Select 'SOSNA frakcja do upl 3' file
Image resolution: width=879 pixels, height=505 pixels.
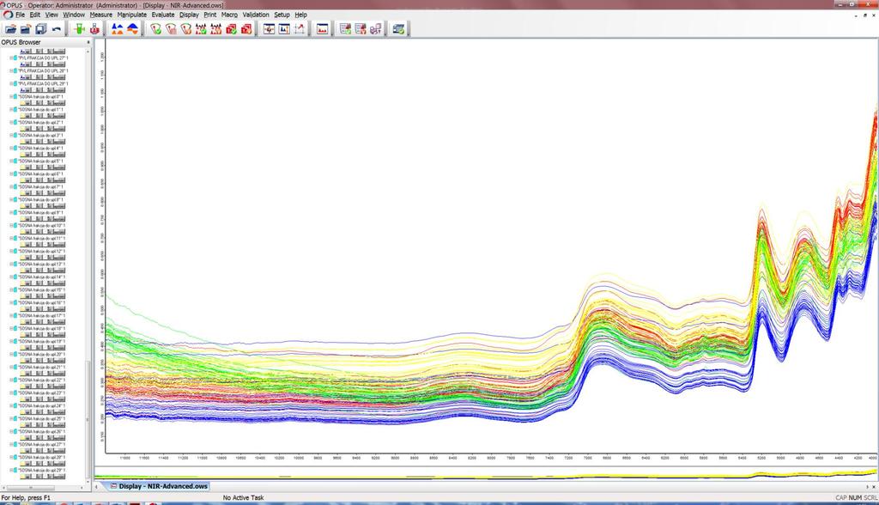[x=41, y=135]
